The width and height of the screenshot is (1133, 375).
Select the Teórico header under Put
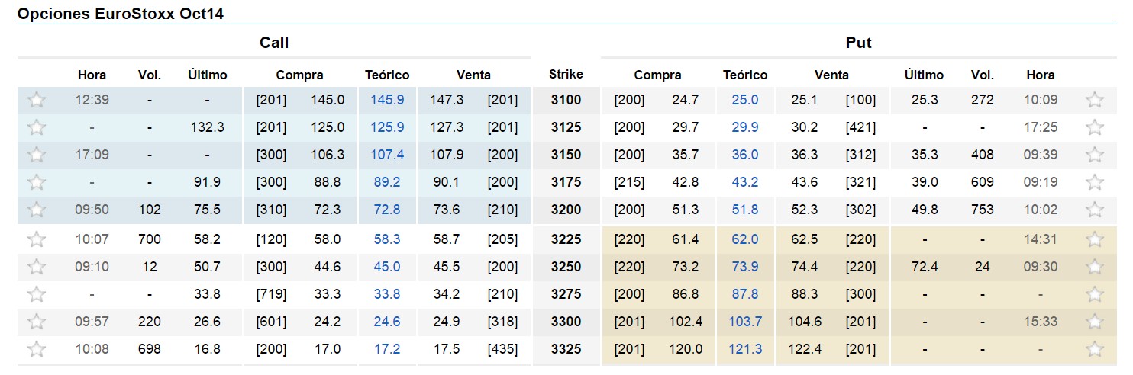pos(745,75)
